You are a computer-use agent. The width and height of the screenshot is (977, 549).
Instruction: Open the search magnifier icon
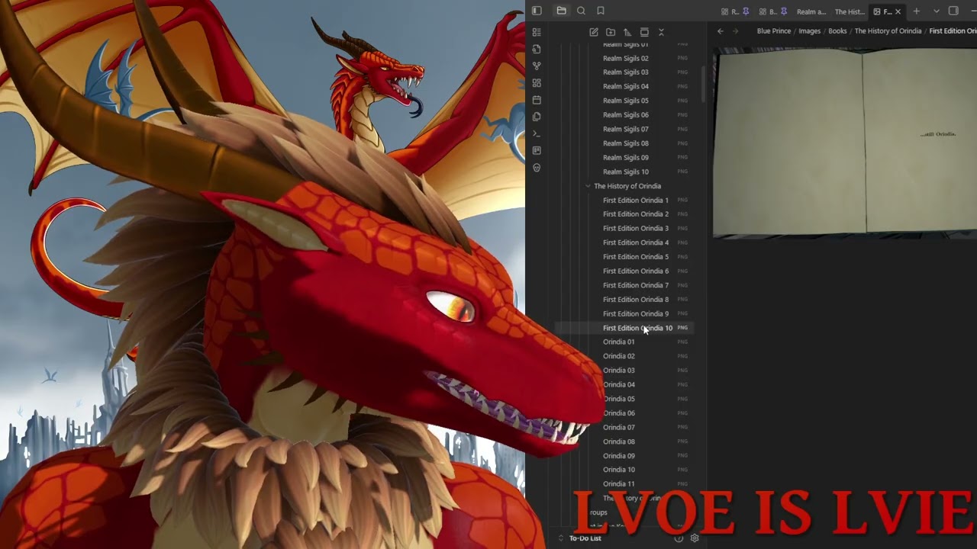point(581,11)
